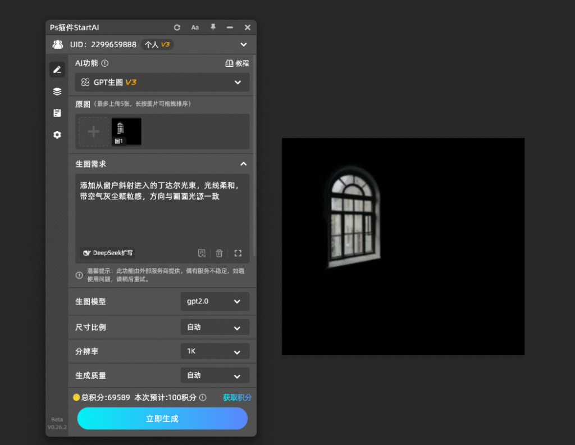Click the 总积分:69589 text
Viewport: 575px width, 445px height.
tap(105, 397)
